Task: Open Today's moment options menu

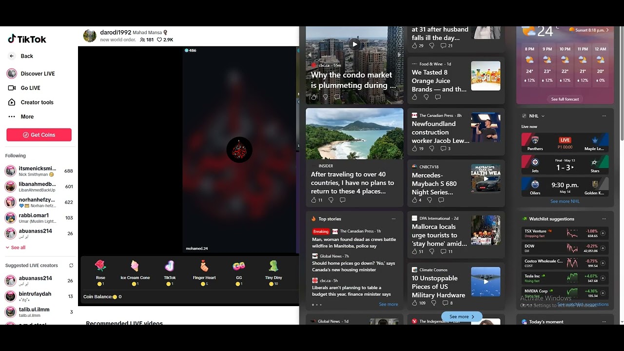Action: pos(604,322)
